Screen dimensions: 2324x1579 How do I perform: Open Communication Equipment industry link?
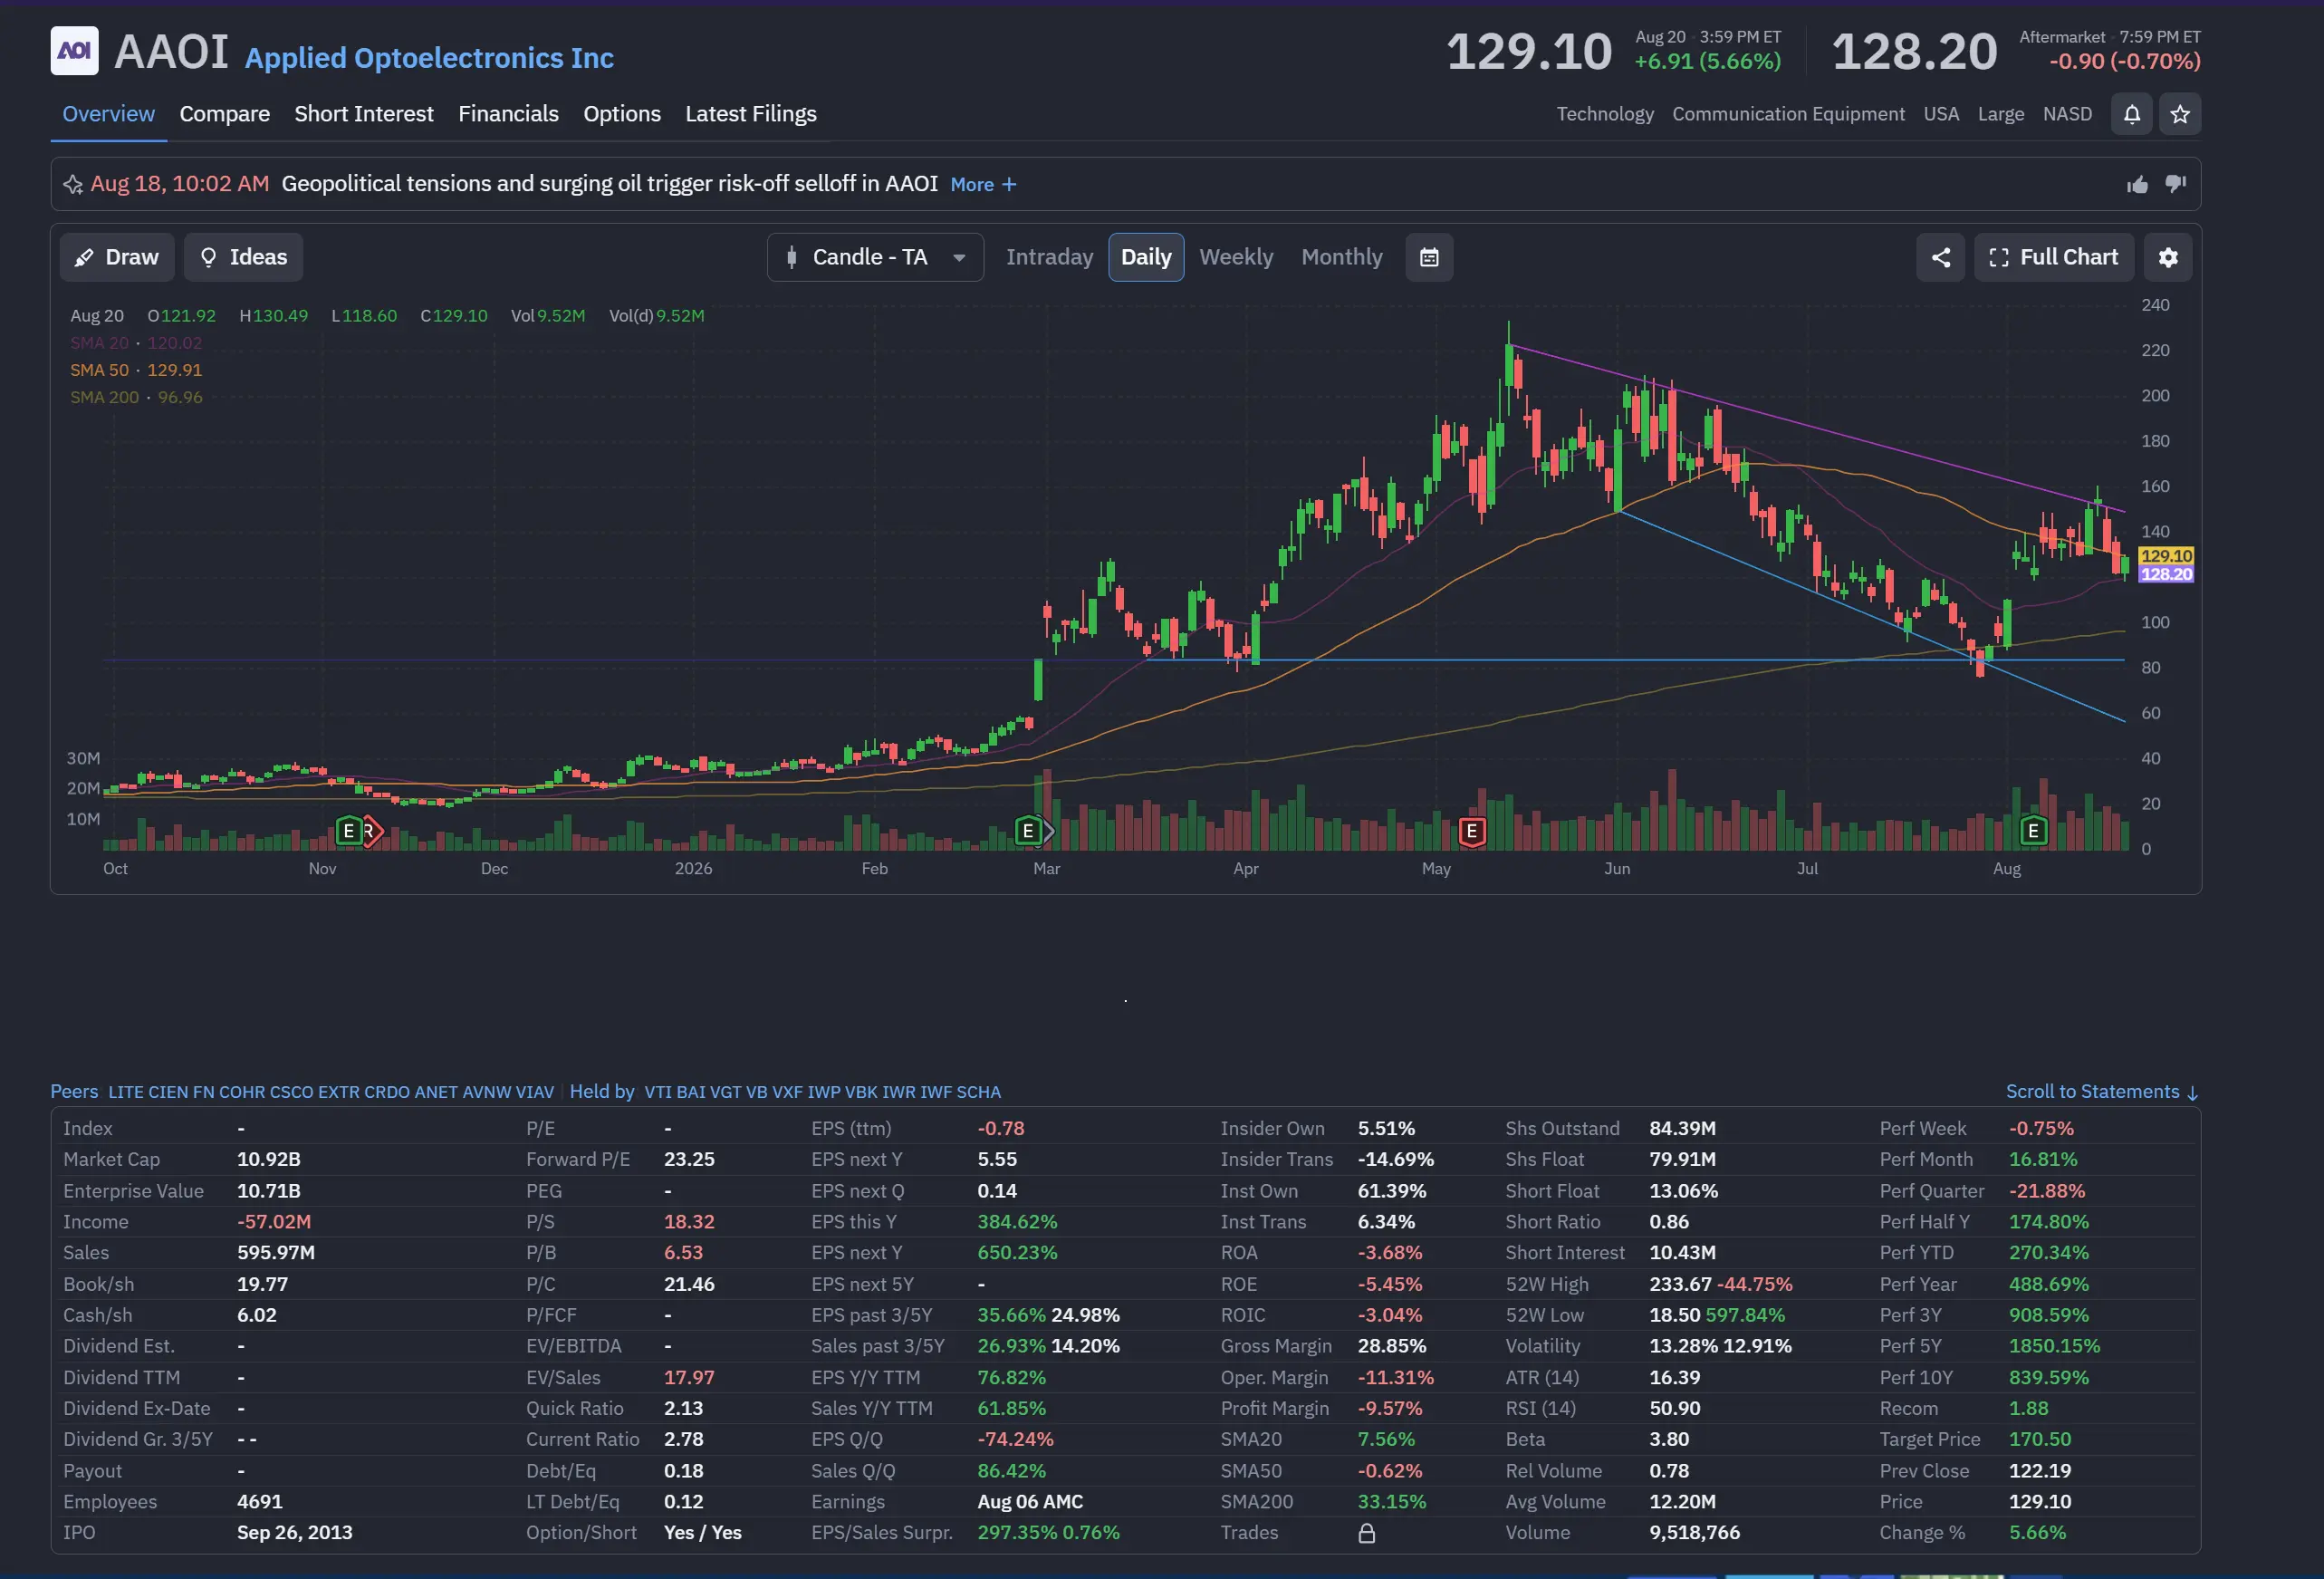pos(1788,114)
